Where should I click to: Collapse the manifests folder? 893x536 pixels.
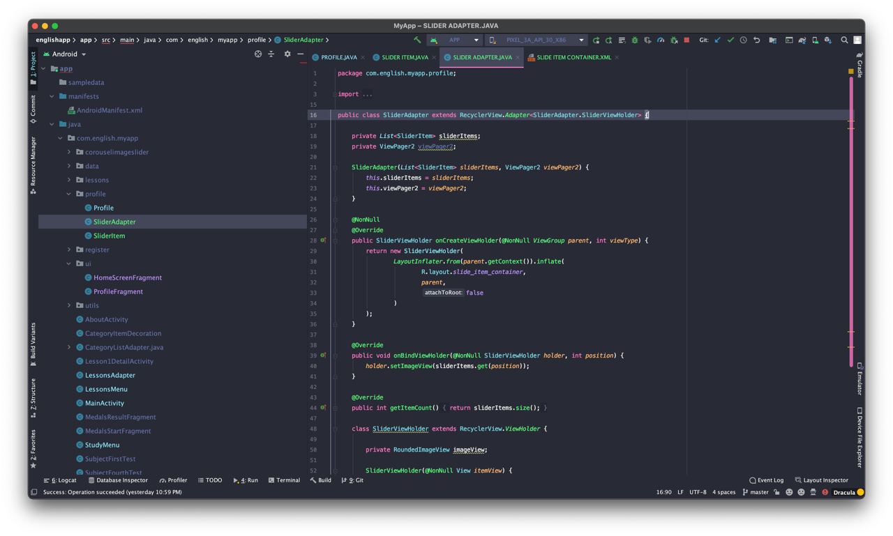click(x=52, y=96)
